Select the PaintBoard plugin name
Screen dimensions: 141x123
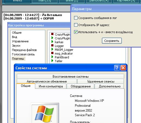click(x=62, y=57)
